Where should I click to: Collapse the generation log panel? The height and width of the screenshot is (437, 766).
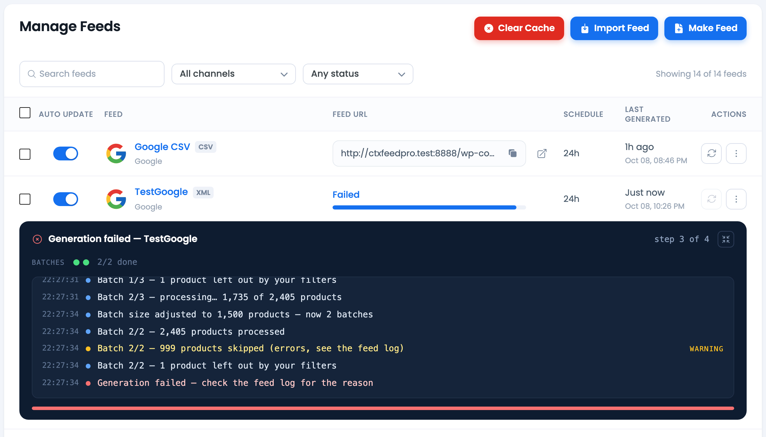pyautogui.click(x=726, y=239)
